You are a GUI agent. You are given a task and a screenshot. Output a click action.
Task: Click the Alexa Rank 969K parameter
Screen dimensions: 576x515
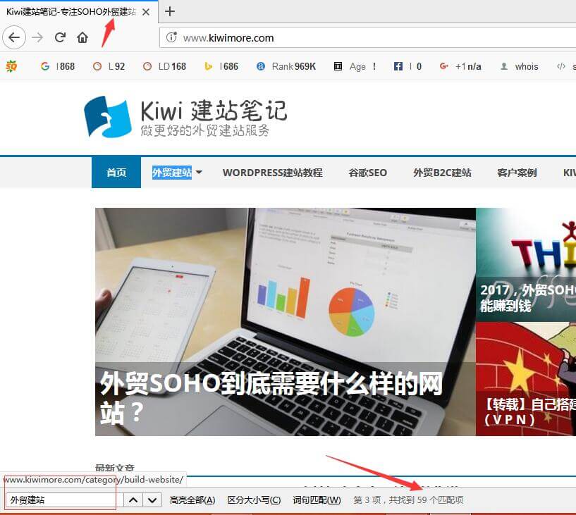click(x=286, y=66)
